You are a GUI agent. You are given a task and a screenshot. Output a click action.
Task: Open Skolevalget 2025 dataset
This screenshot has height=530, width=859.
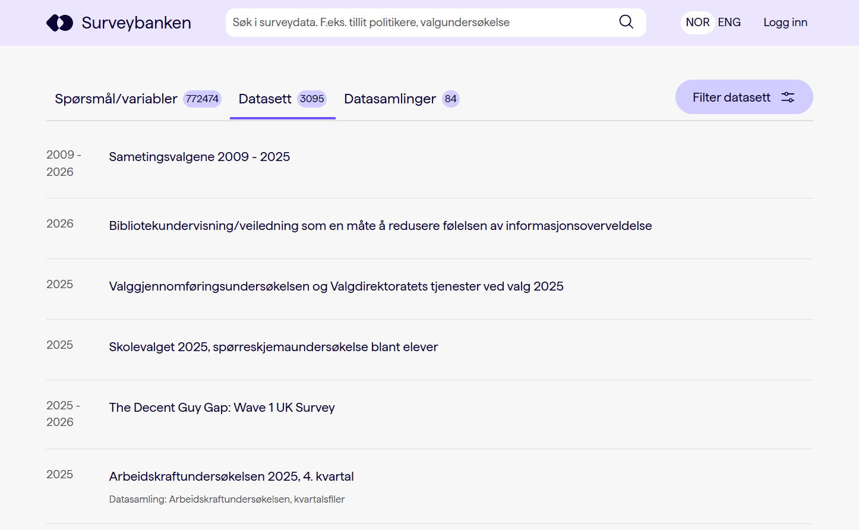point(273,347)
